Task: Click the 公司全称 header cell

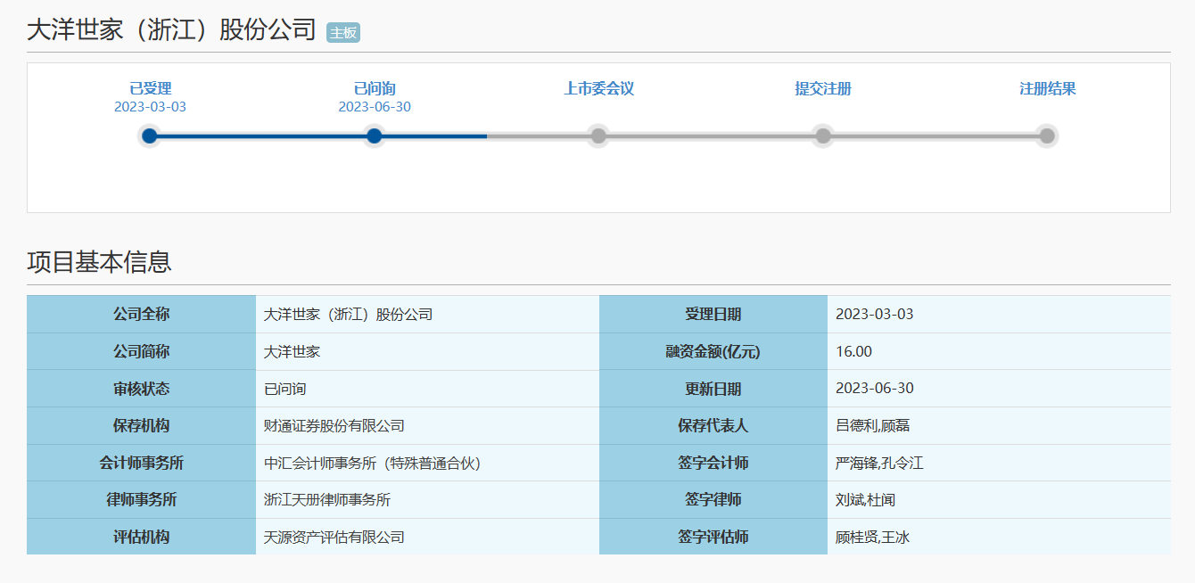Action: [141, 315]
